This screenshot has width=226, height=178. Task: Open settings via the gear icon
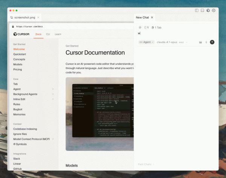(214, 10)
